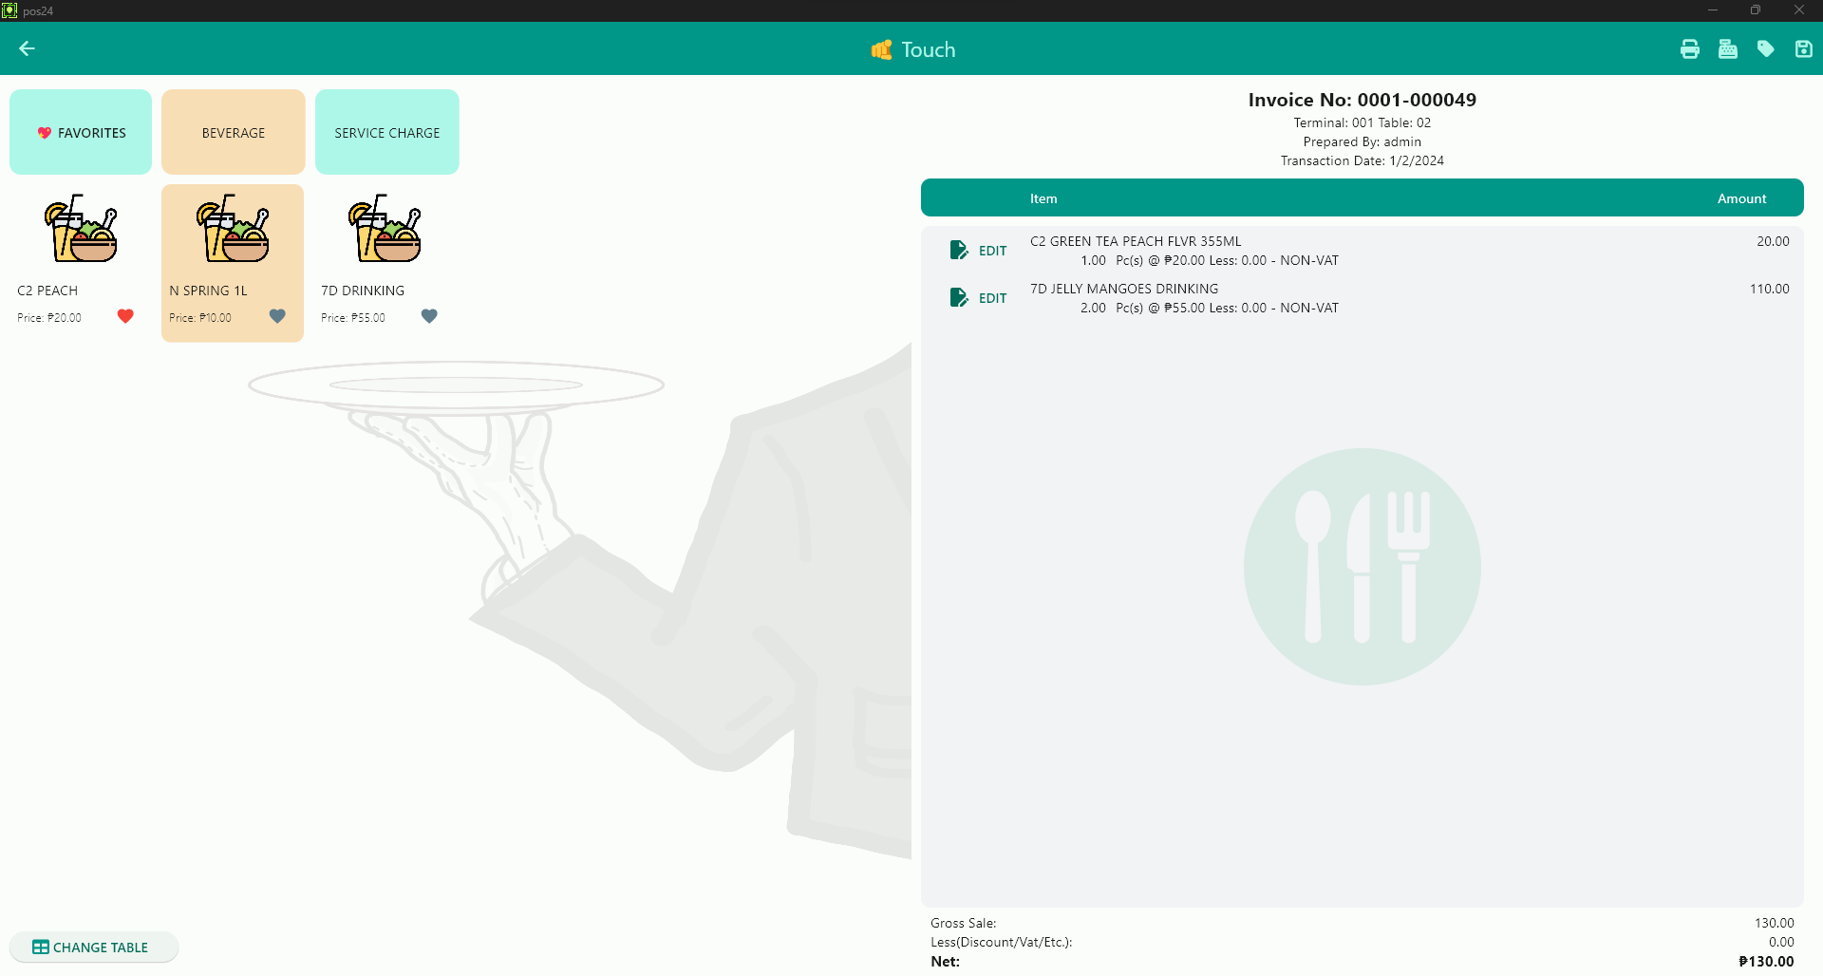This screenshot has height=976, width=1823.
Task: Click the discount tag icon
Action: tap(1765, 49)
